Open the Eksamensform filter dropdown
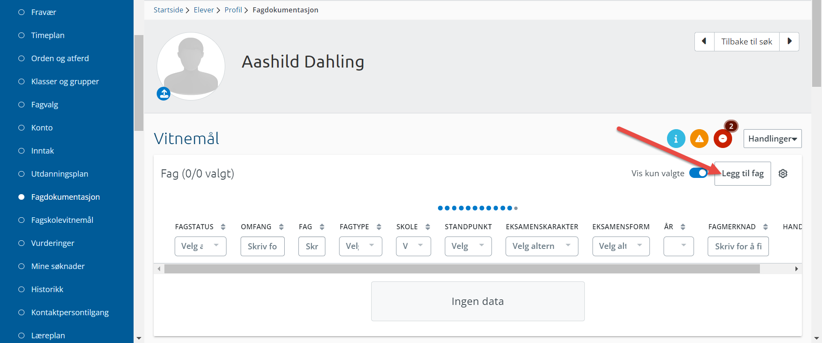 click(621, 246)
